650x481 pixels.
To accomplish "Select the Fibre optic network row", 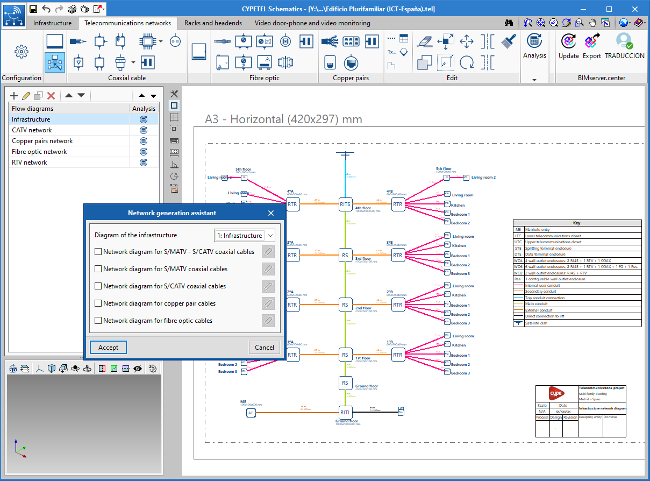I will (84, 152).
